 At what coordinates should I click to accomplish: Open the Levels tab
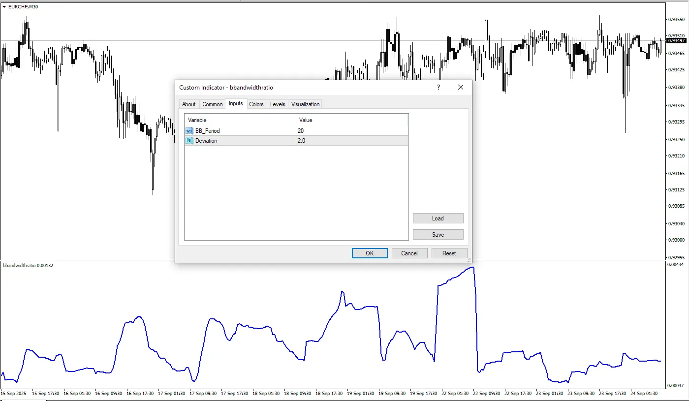click(278, 104)
